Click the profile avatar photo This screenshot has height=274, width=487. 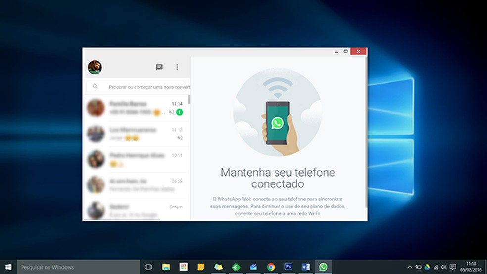coord(95,67)
